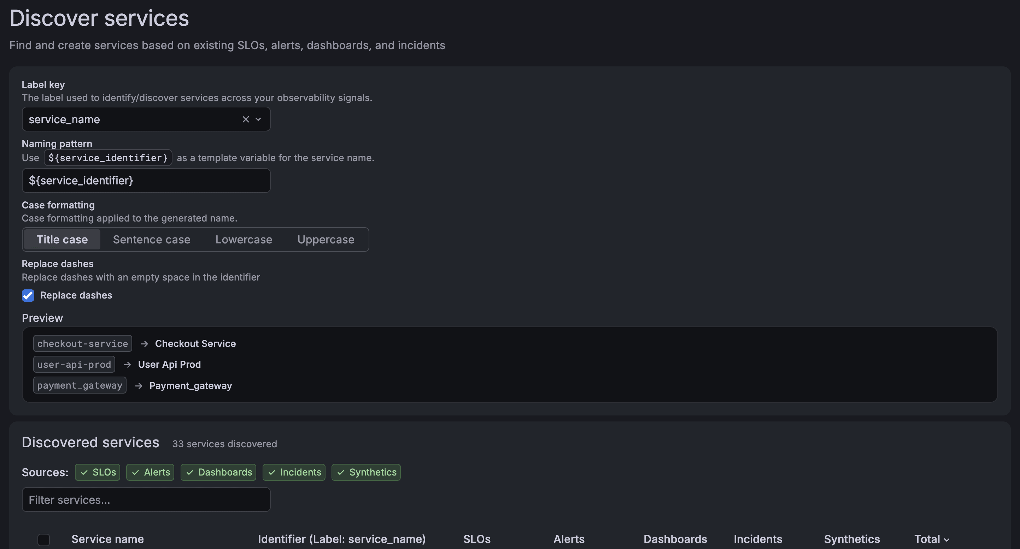Viewport: 1020px width, 549px height.
Task: Toggle the Incidents source filter
Action: (x=294, y=472)
